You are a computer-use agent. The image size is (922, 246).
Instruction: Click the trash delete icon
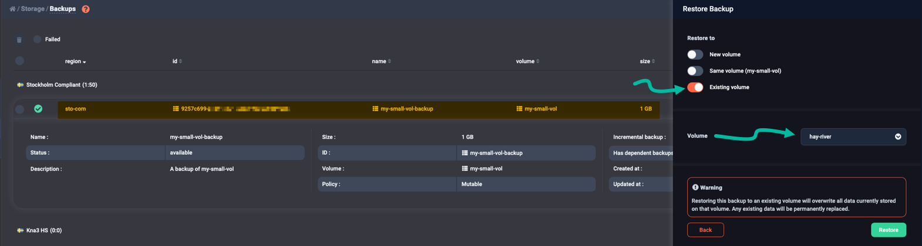[x=19, y=40]
